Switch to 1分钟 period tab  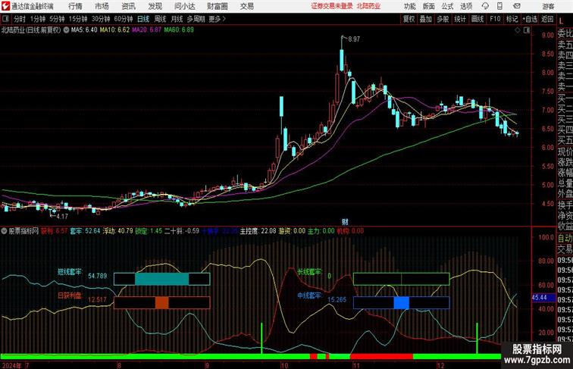pyautogui.click(x=38, y=19)
